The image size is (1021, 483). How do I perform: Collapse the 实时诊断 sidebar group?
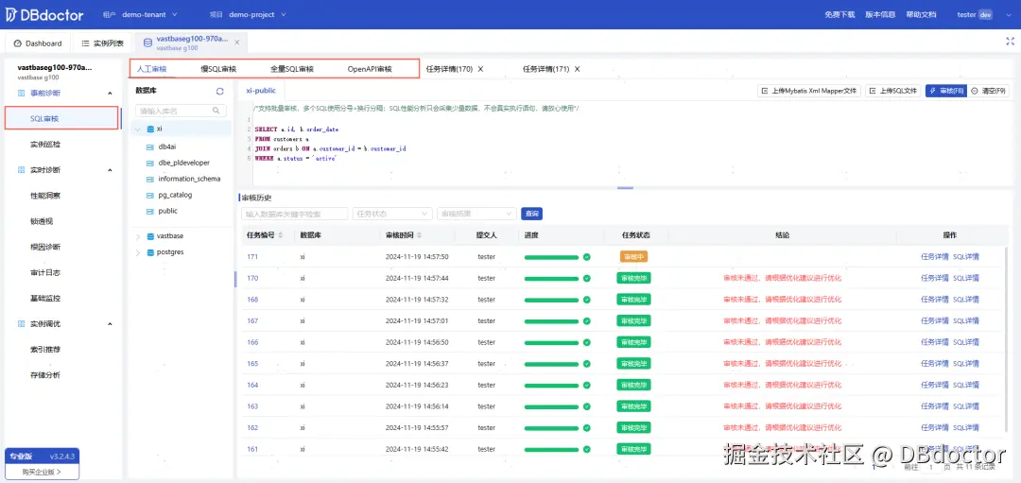[x=110, y=170]
